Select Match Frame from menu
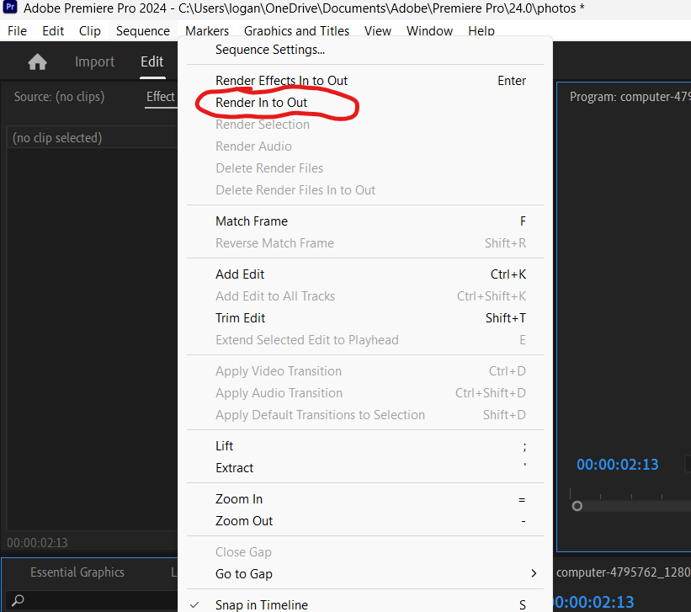Image resolution: width=691 pixels, height=612 pixels. (x=252, y=221)
